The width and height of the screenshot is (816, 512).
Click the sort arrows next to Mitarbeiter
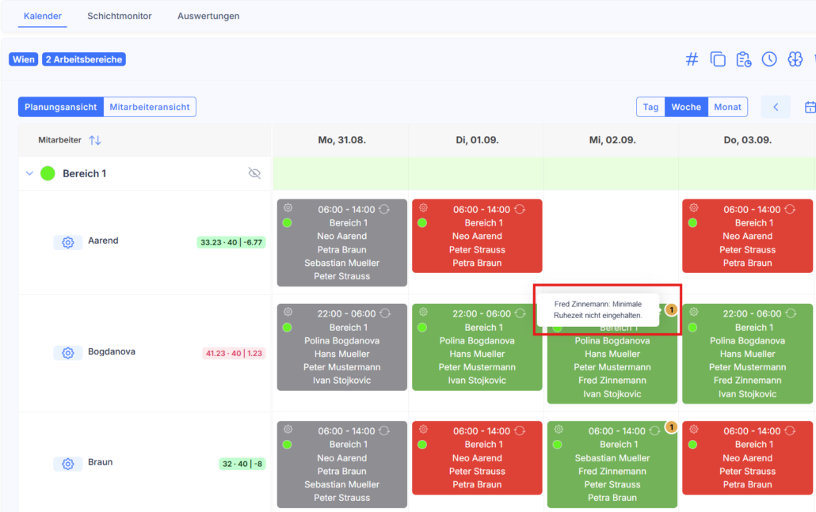[x=95, y=140]
